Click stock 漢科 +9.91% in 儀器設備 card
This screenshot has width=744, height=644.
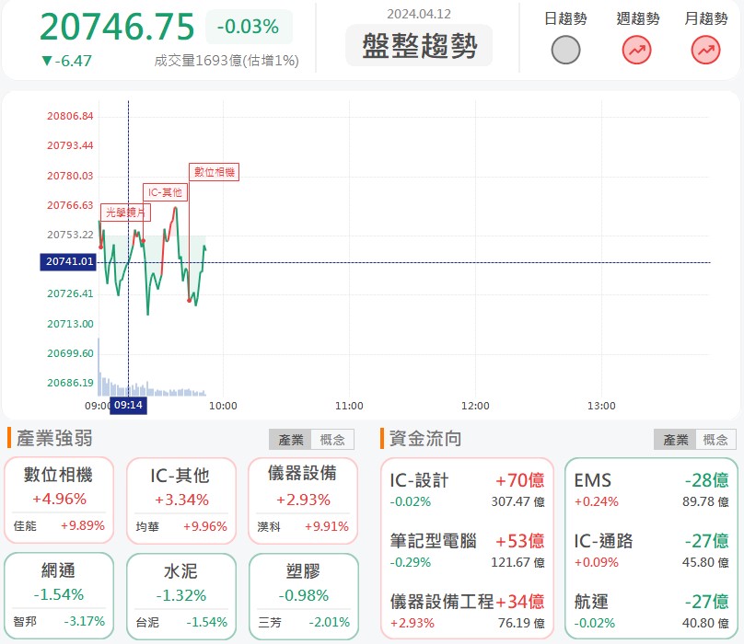coord(303,527)
